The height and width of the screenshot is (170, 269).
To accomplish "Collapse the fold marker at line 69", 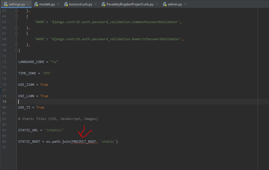I will [x=17, y=45].
